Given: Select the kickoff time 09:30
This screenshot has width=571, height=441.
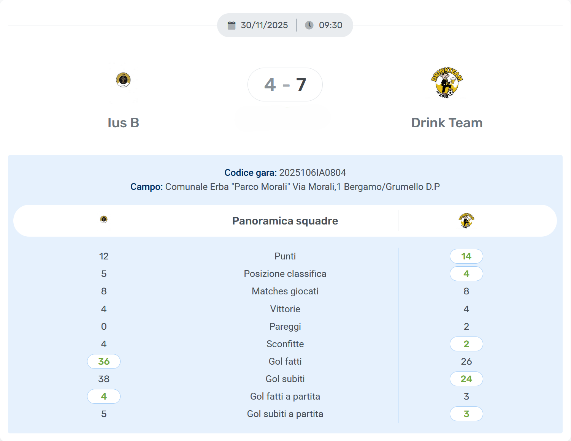Looking at the screenshot, I should point(330,25).
